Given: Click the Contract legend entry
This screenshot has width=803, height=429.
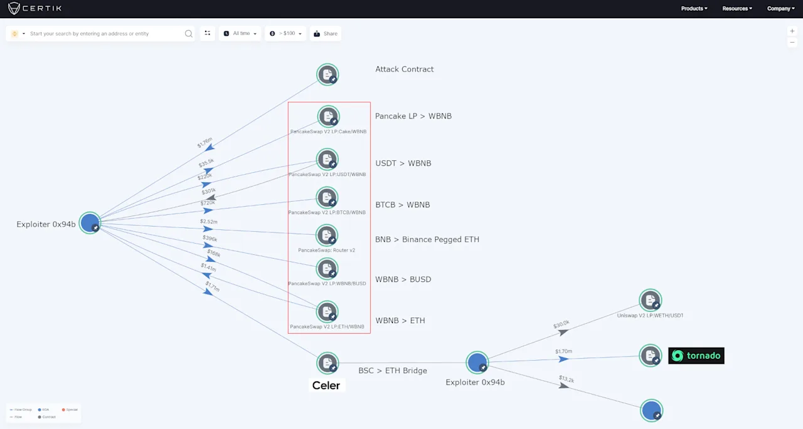Looking at the screenshot, I should [47, 416].
